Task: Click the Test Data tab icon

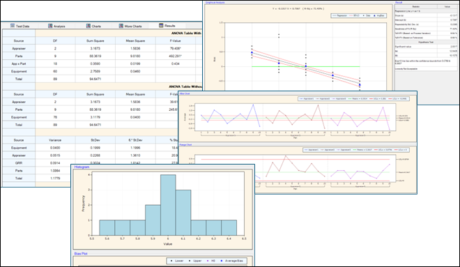Action: [x=13, y=26]
